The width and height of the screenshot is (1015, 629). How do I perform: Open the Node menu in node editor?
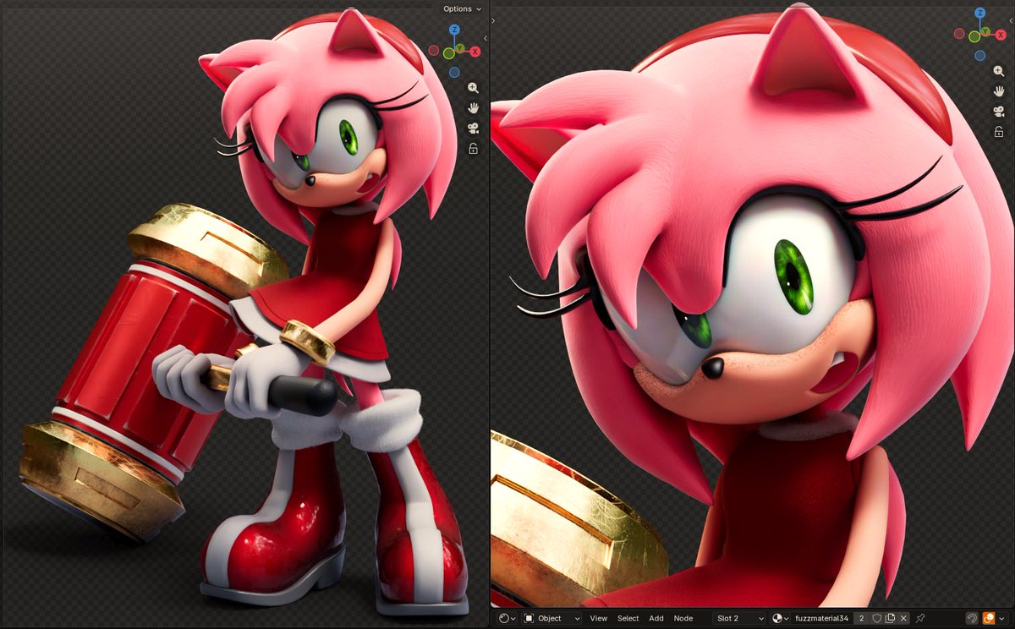point(683,618)
